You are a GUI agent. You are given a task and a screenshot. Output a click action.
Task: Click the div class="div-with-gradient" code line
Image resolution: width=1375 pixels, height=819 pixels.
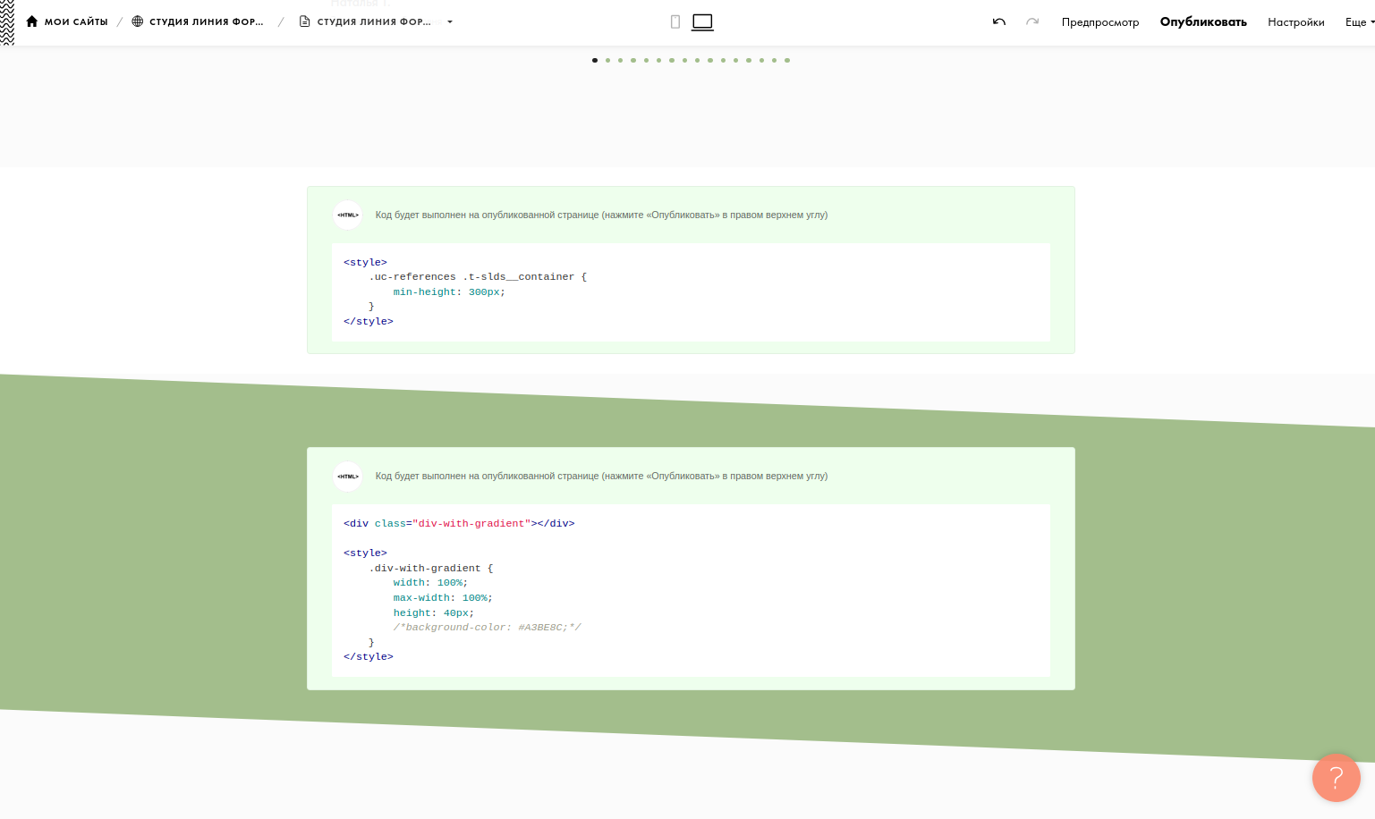pyautogui.click(x=459, y=524)
